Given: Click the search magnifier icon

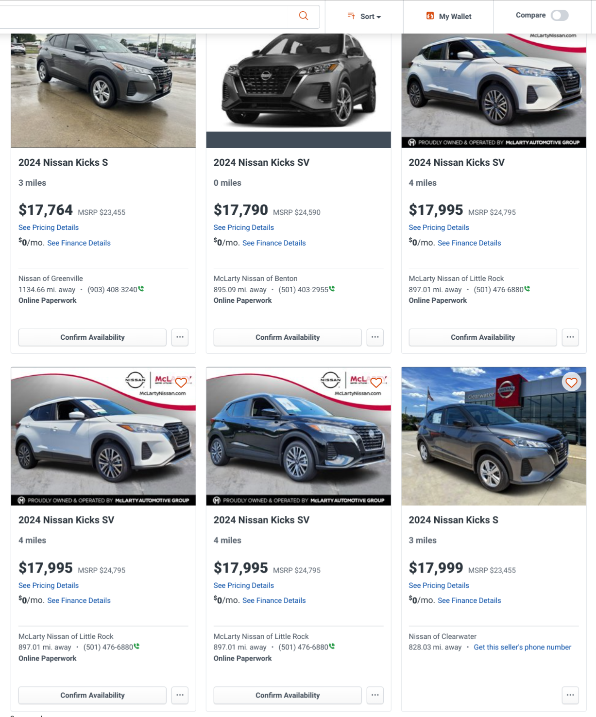Looking at the screenshot, I should point(304,16).
